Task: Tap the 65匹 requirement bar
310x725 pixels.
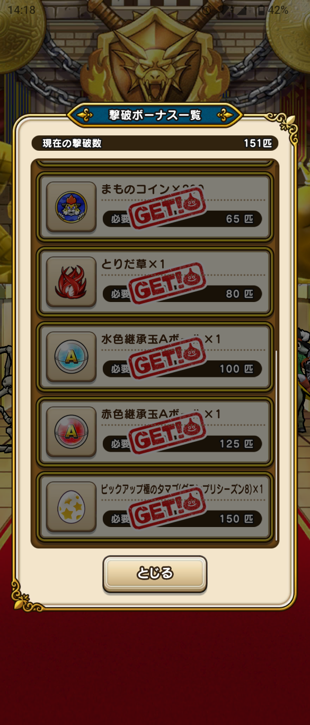Action: point(182,219)
